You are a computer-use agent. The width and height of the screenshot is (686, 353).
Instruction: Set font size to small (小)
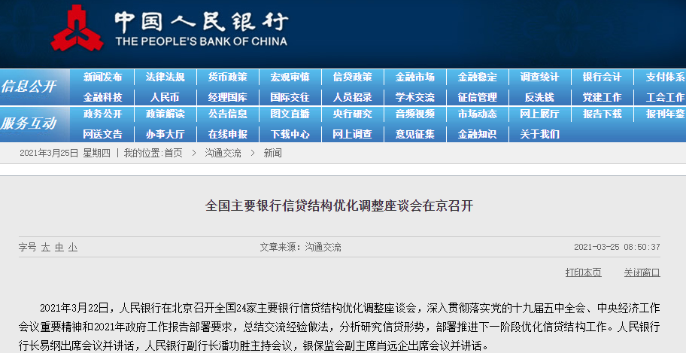73,247
